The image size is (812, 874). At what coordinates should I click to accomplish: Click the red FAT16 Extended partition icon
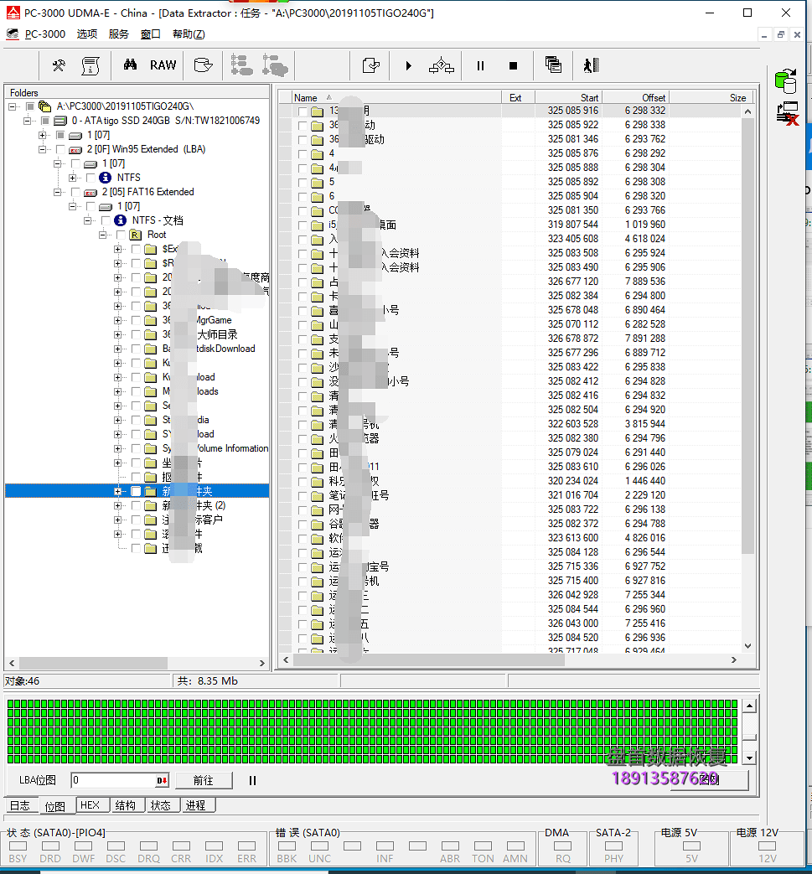click(91, 192)
